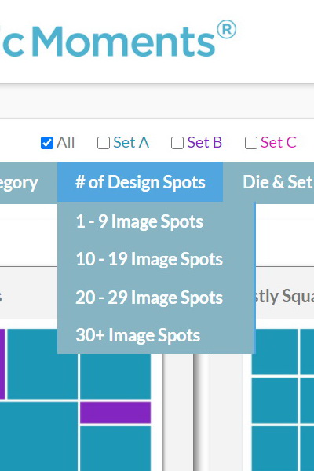Click the pink Set C label
The image size is (314, 471).
(279, 142)
